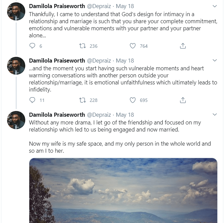Screen dimensions: 224x223
Task: Reply to the tweet with 11 replies
Action: pyautogui.click(x=32, y=100)
